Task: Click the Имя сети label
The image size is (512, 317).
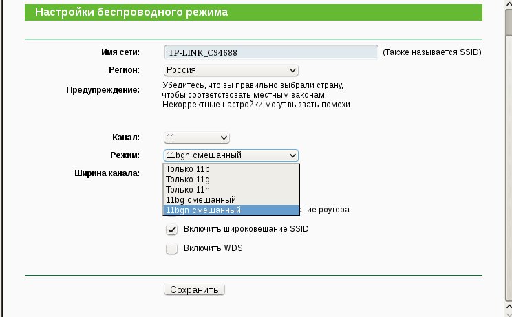Action: [x=120, y=52]
